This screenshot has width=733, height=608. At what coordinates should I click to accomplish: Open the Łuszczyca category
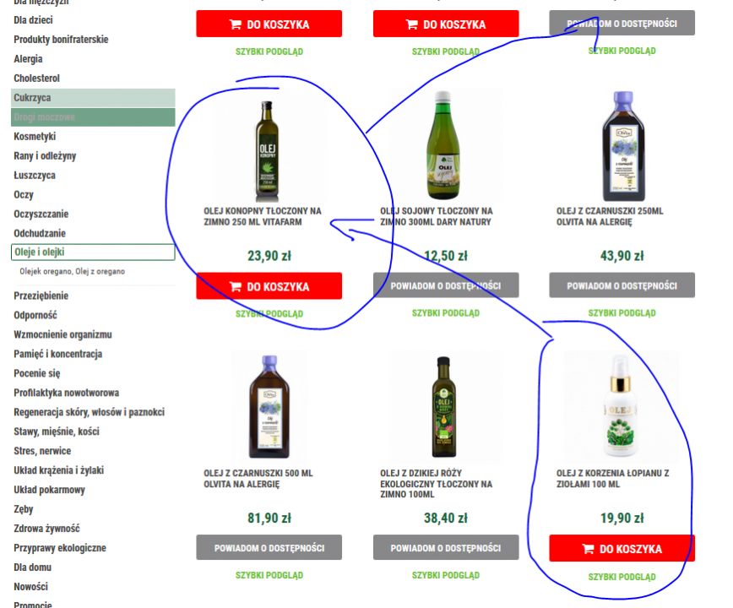pyautogui.click(x=35, y=176)
